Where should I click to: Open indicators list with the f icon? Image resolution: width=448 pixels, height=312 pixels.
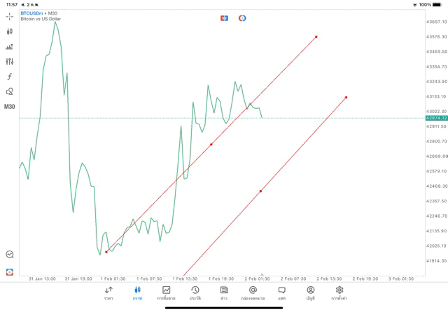pos(10,77)
